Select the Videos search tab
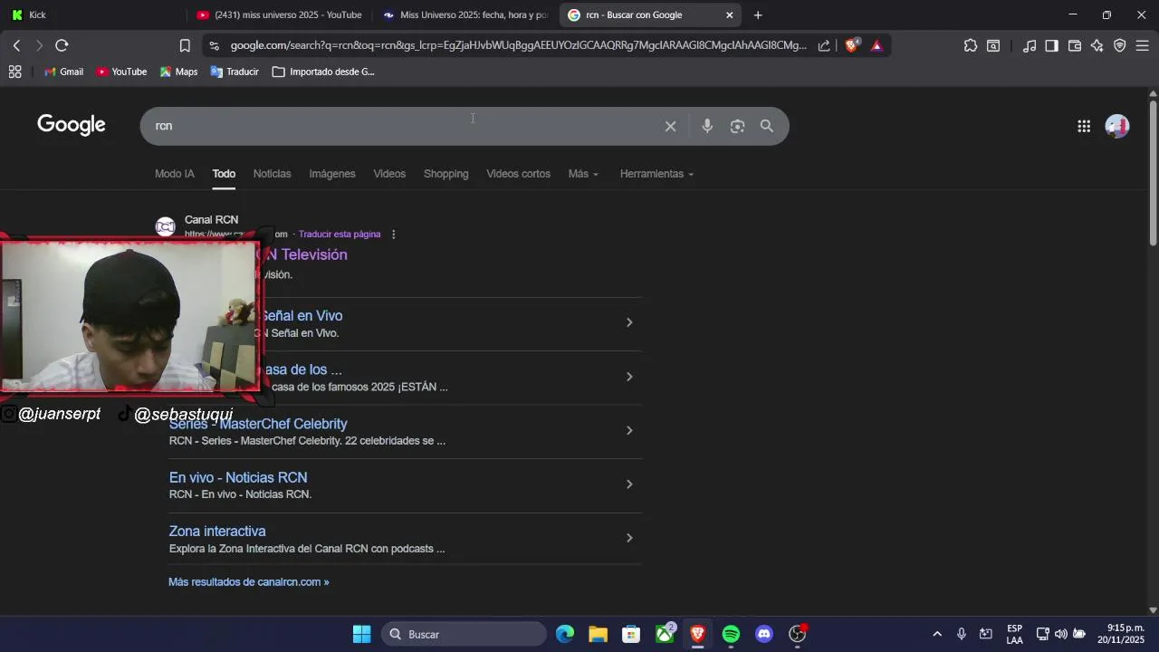Image resolution: width=1159 pixels, height=652 pixels. 389,174
